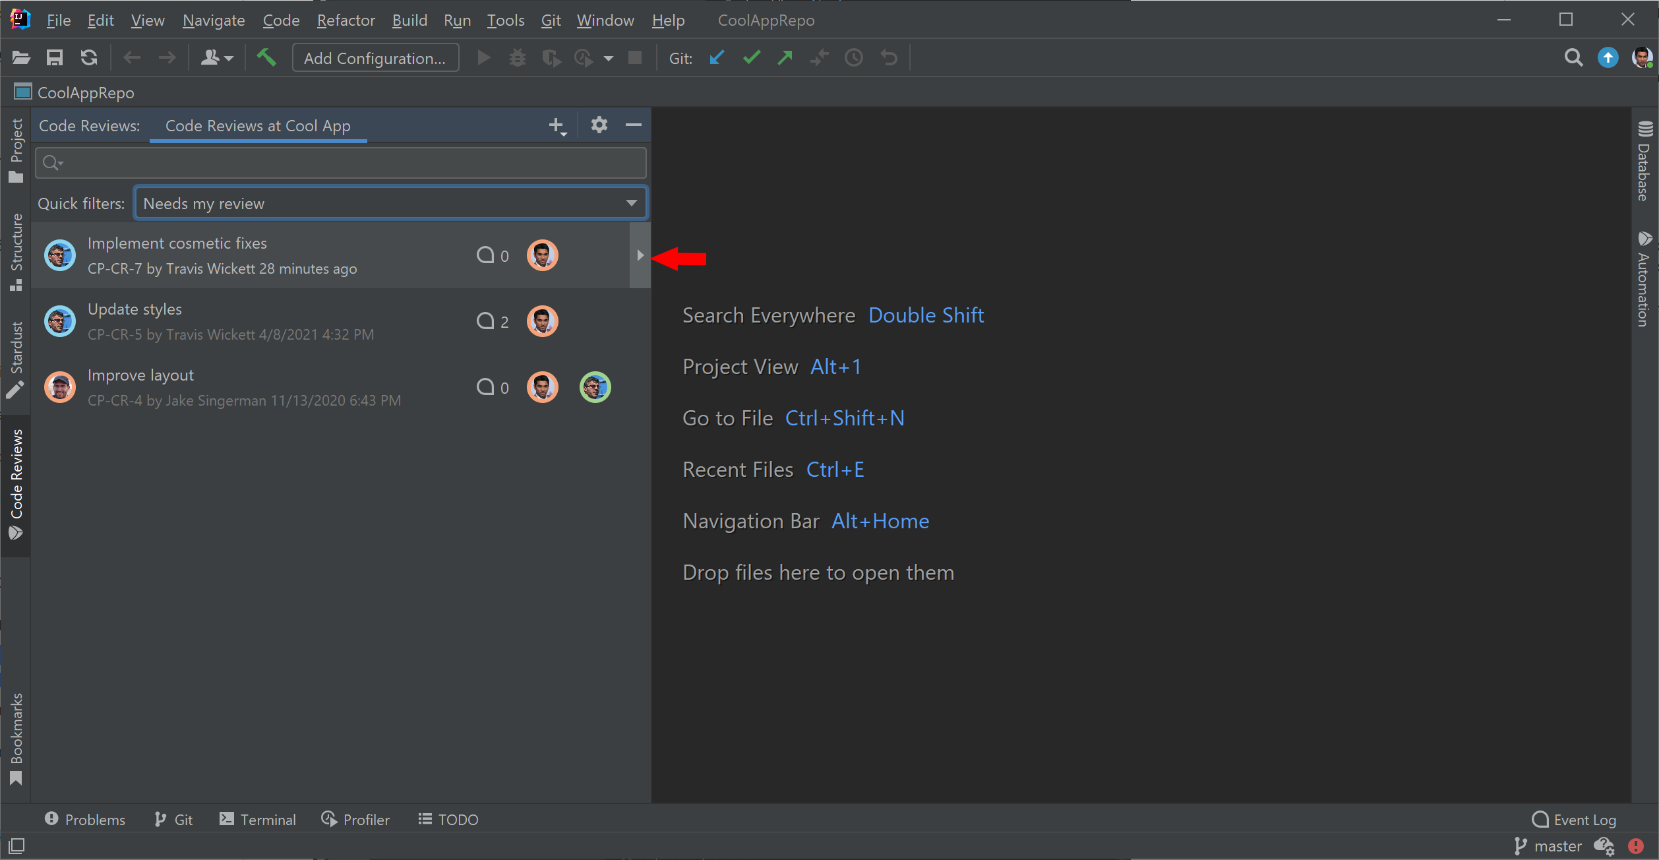The image size is (1659, 860).
Task: Open Git update project with the blue arrow icon
Action: click(x=716, y=57)
